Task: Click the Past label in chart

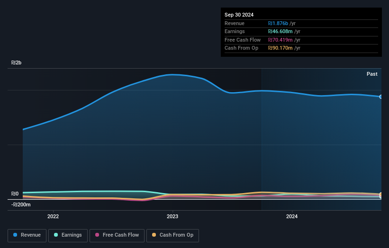Action: pos(372,74)
